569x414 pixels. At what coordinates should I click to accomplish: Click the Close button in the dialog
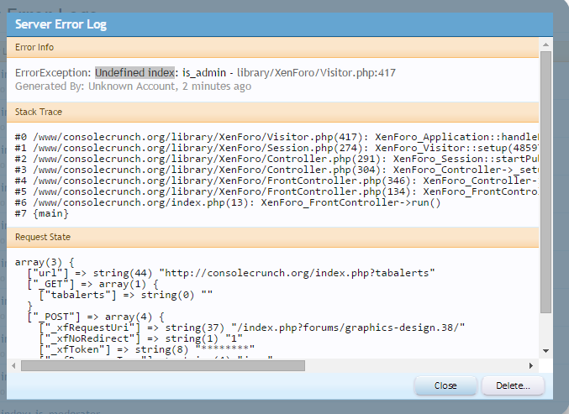point(445,385)
